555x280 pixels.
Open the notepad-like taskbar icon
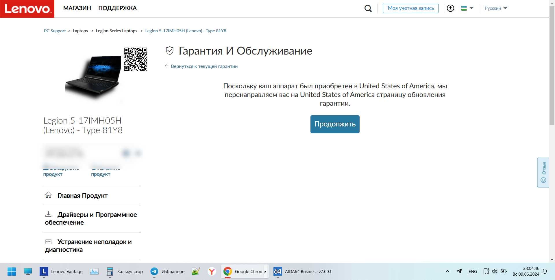196,271
